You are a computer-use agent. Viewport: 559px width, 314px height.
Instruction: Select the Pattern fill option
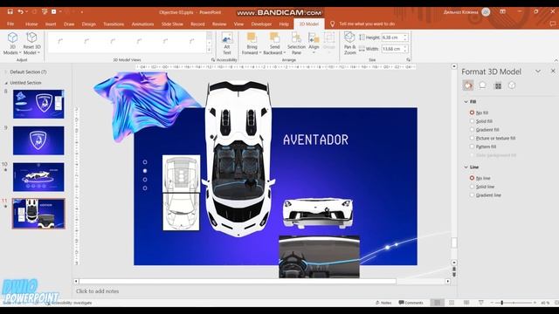(x=472, y=147)
